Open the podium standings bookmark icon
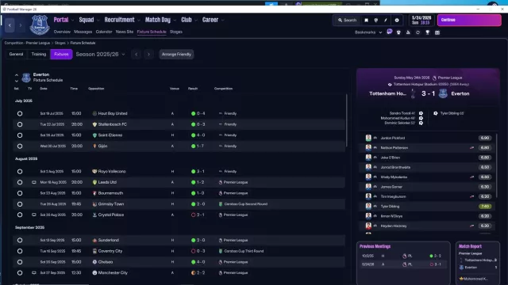The width and height of the screenshot is (508, 285). point(408,32)
